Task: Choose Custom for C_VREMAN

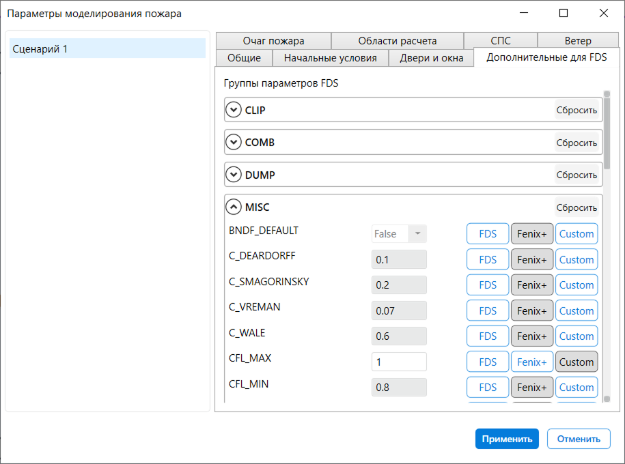Action: pos(577,310)
